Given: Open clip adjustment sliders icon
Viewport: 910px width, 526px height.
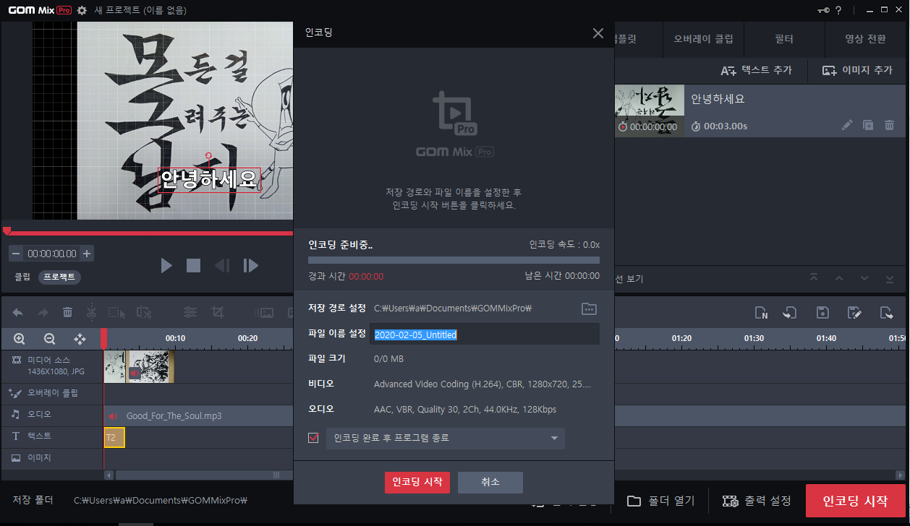Looking at the screenshot, I should pos(190,312).
